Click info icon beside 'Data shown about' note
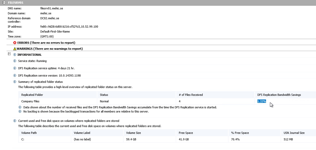Viewport: 316px width, 150px height. coord(20,107)
